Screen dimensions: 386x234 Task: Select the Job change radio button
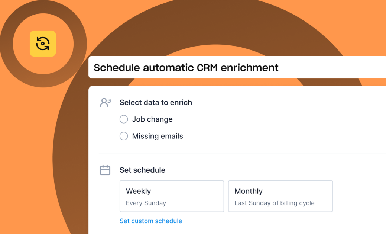click(x=124, y=119)
